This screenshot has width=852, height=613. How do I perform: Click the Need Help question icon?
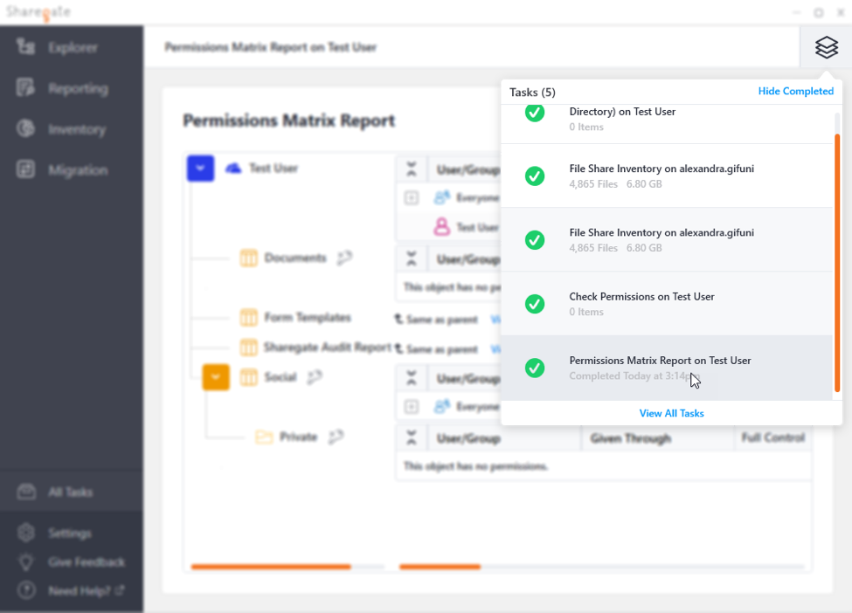[x=26, y=590]
